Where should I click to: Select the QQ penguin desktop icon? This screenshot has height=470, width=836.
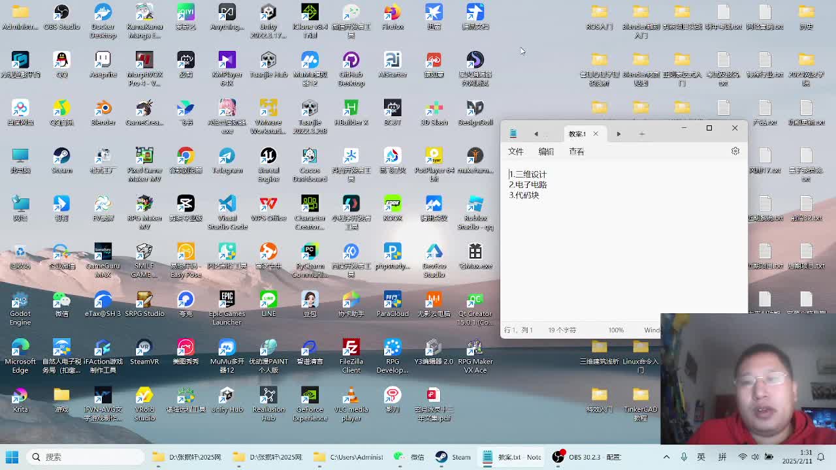pos(61,65)
